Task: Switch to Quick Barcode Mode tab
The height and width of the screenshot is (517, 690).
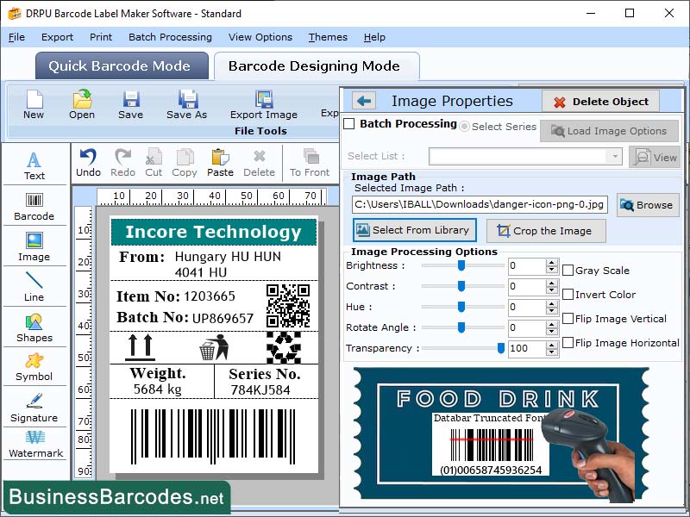Action: pyautogui.click(x=121, y=66)
